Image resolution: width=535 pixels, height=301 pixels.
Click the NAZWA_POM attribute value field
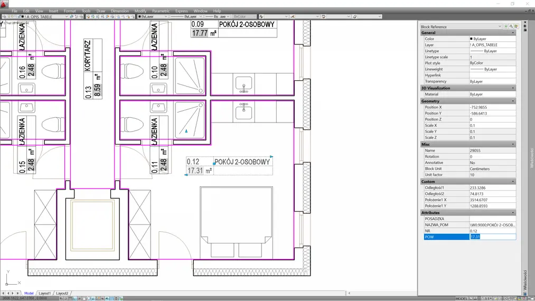pos(493,225)
